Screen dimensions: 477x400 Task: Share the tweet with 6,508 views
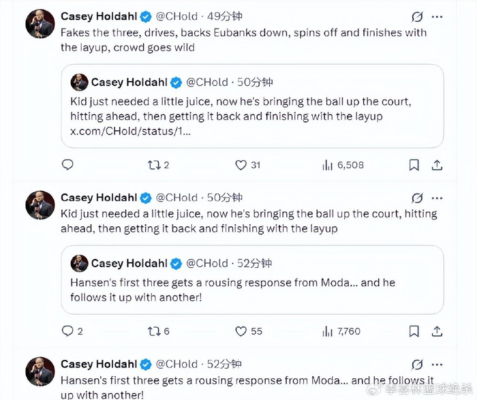pyautogui.click(x=437, y=165)
